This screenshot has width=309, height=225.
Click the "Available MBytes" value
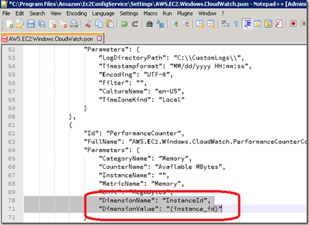click(188, 167)
